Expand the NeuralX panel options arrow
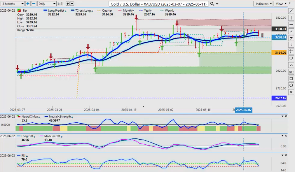 click(282, 116)
